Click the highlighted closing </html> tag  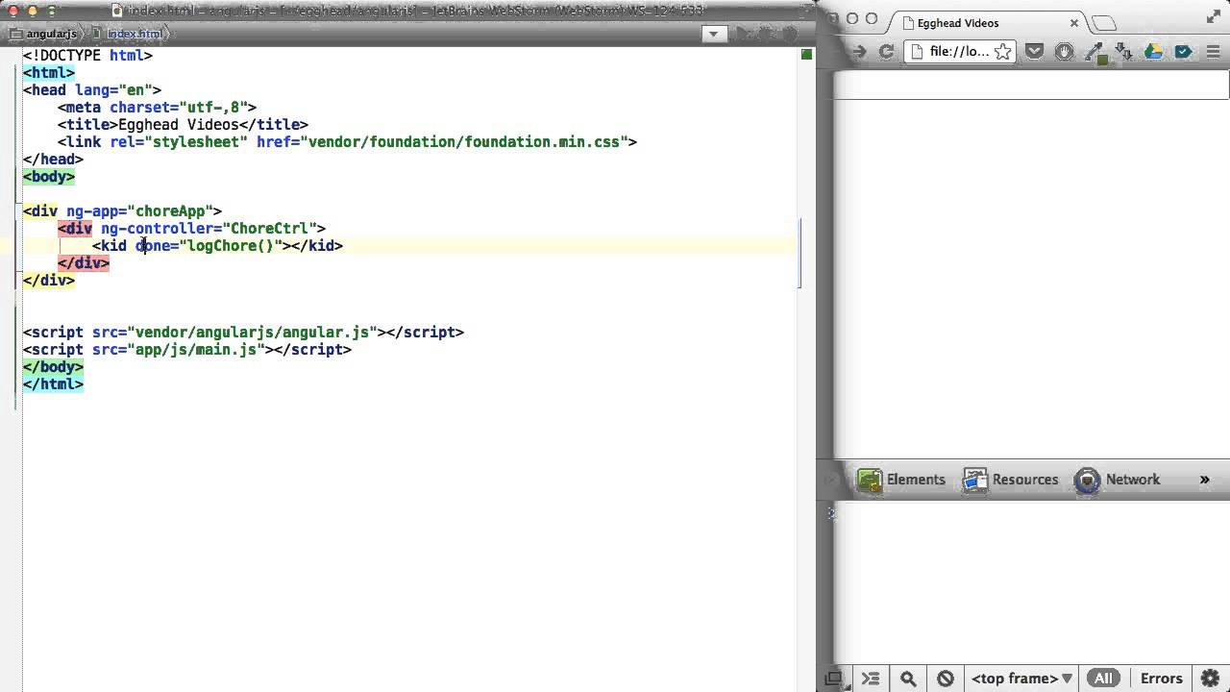click(53, 384)
